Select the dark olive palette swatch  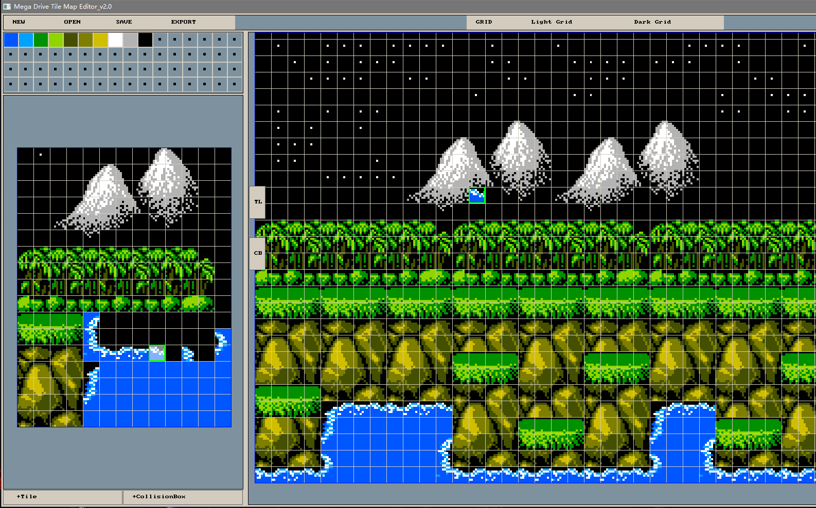click(x=70, y=40)
